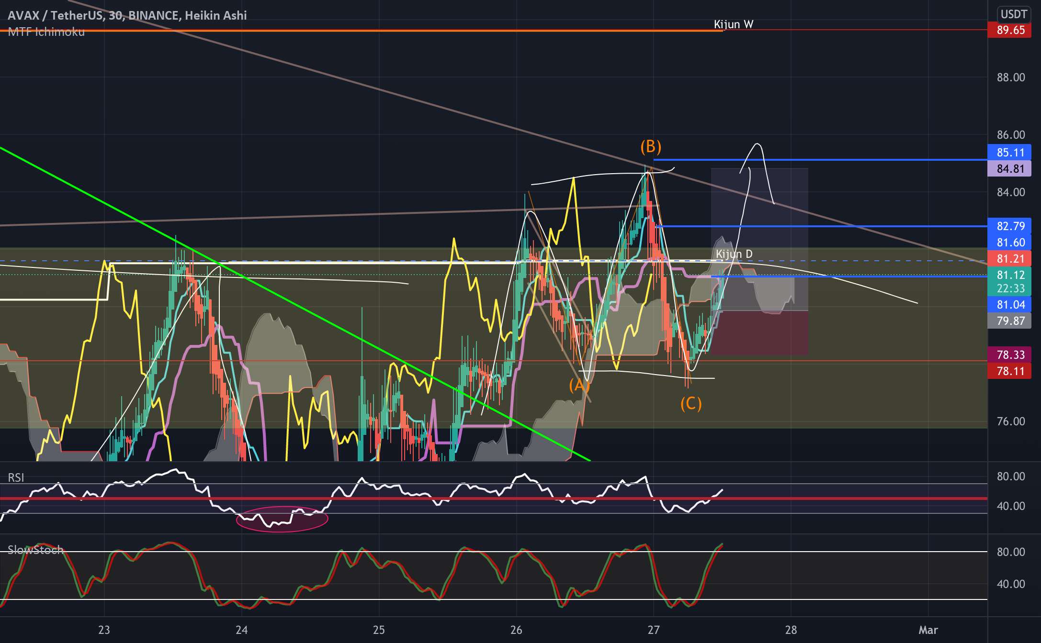Click the 81.21 red price label

pyautogui.click(x=1009, y=259)
